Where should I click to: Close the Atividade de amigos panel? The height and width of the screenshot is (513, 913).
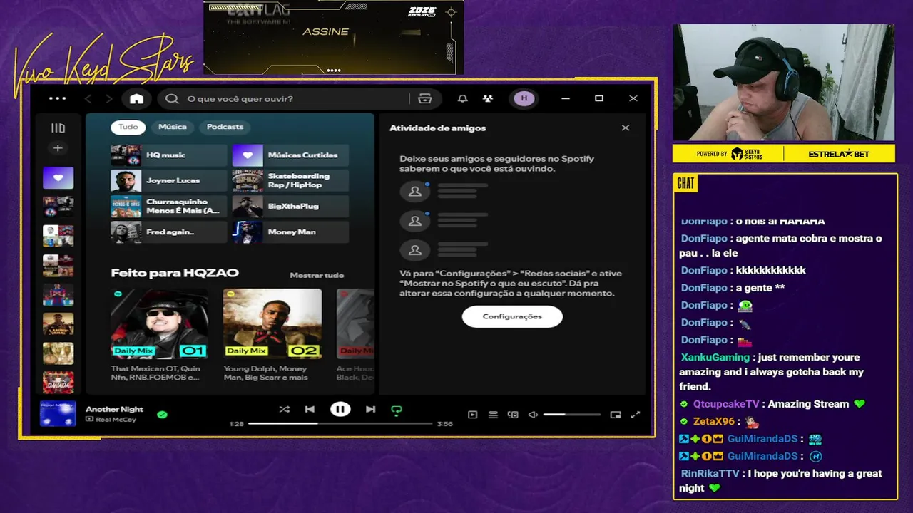click(626, 128)
